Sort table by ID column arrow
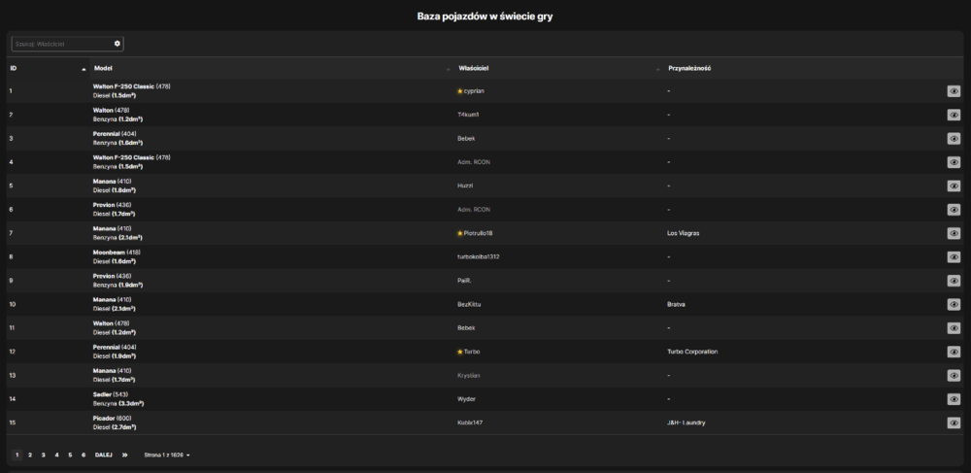This screenshot has height=473, width=971. 84,69
